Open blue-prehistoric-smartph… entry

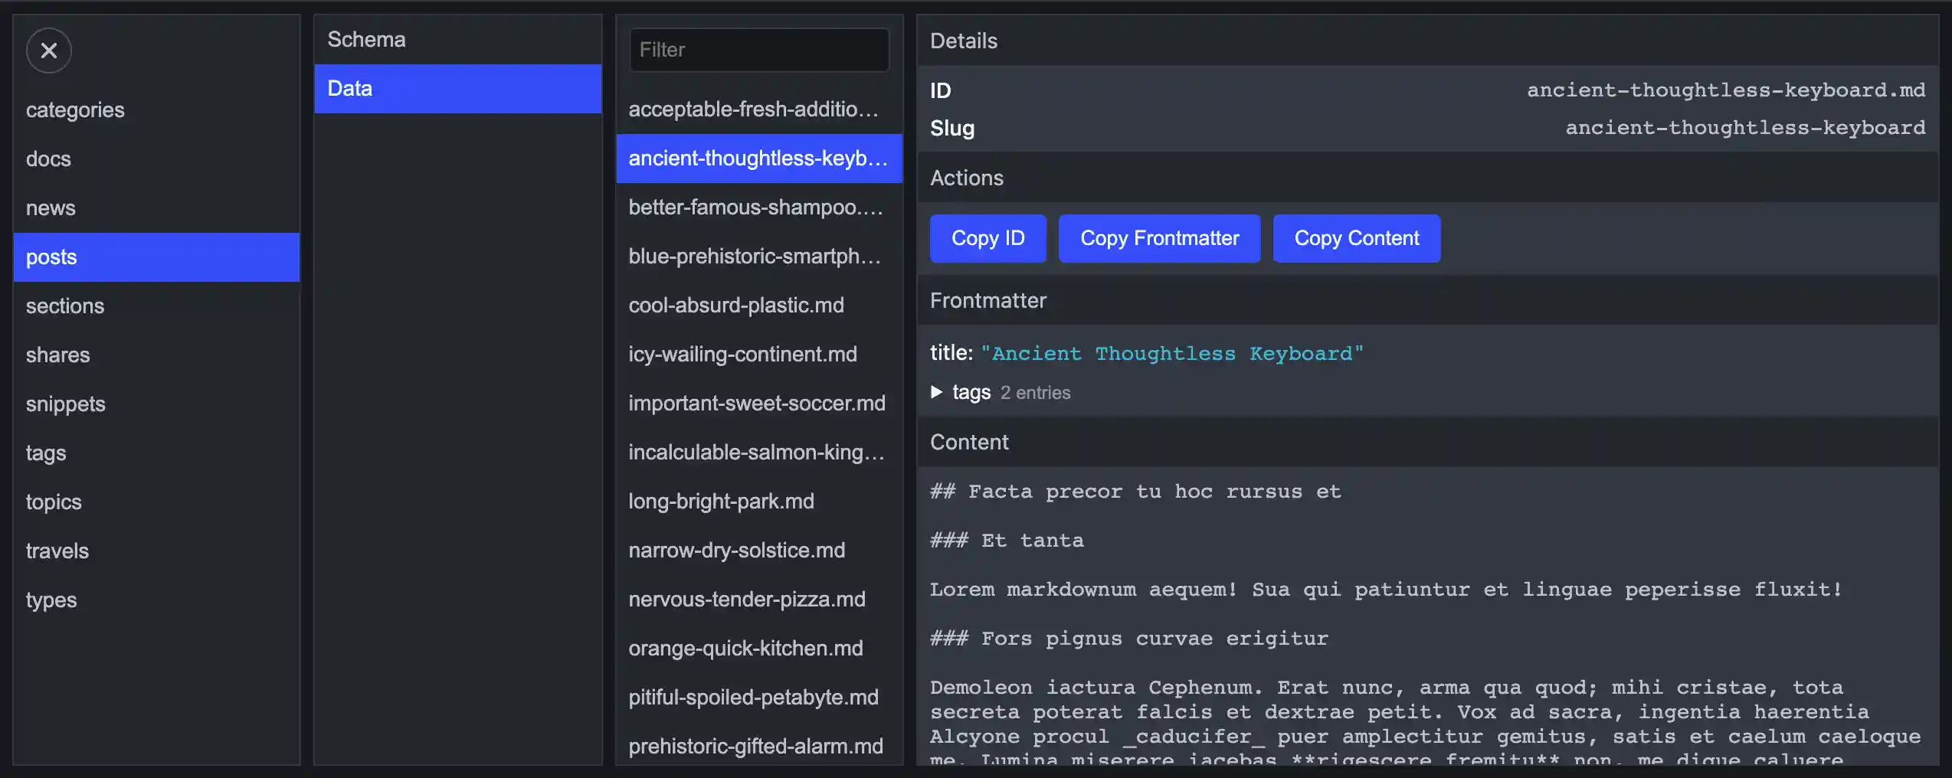click(x=759, y=257)
